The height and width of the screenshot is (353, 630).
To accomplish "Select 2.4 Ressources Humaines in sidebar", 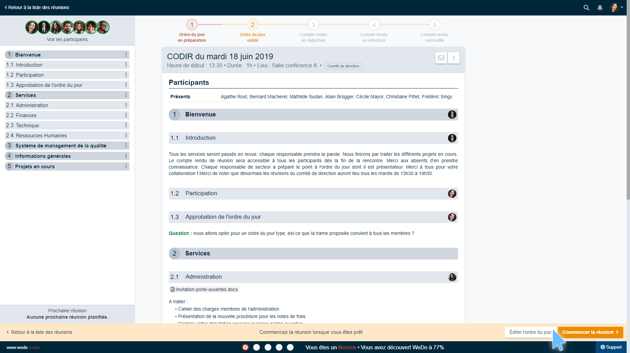I will [67, 135].
